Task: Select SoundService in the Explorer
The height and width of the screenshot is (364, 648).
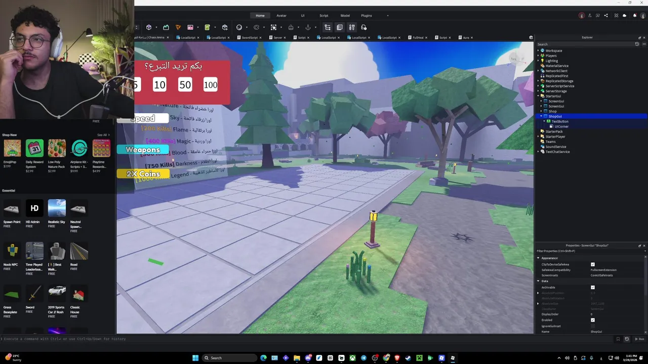Action: point(556,147)
